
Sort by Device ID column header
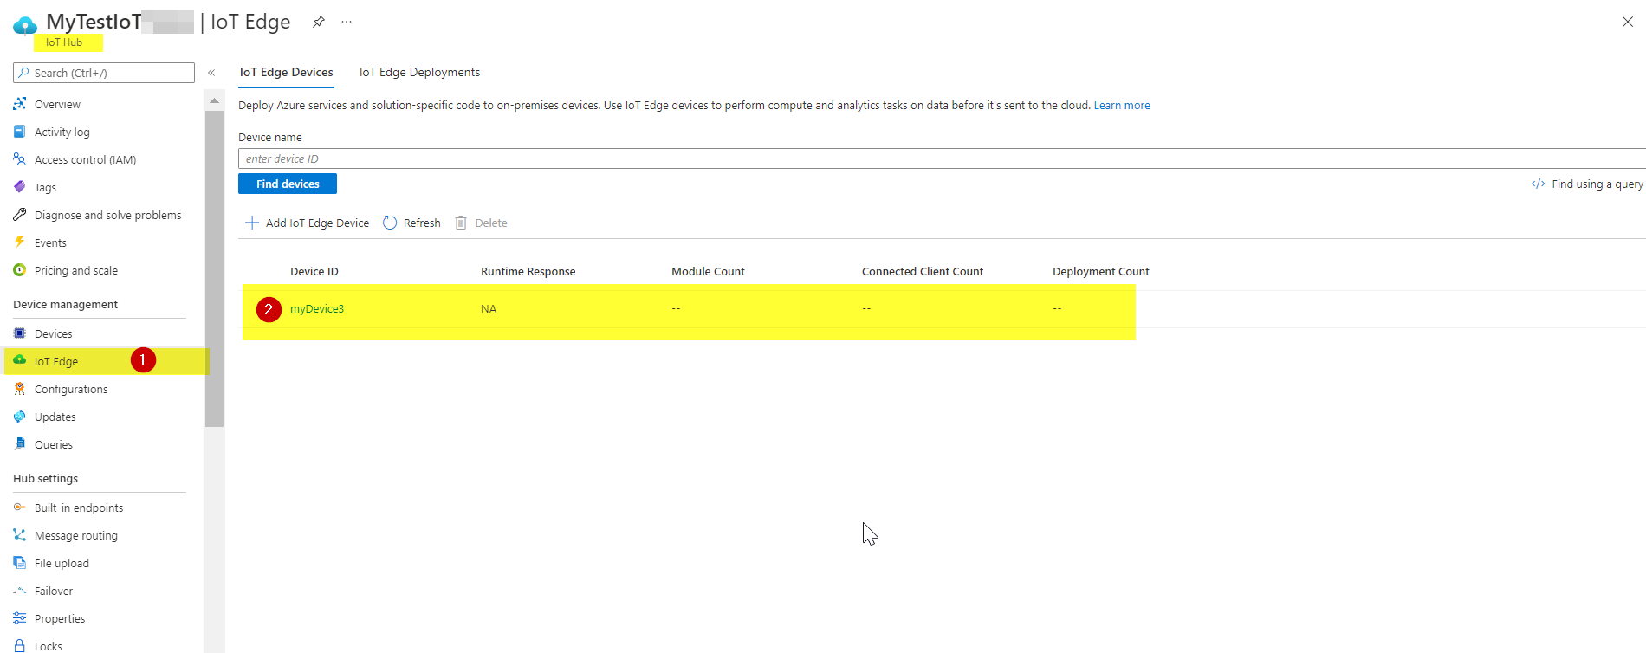coord(314,271)
